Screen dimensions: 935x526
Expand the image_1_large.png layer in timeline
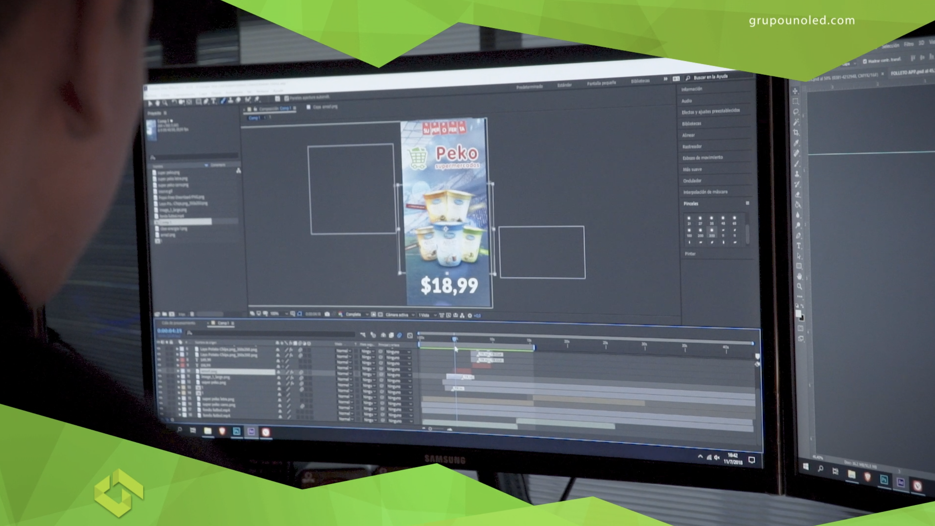178,377
